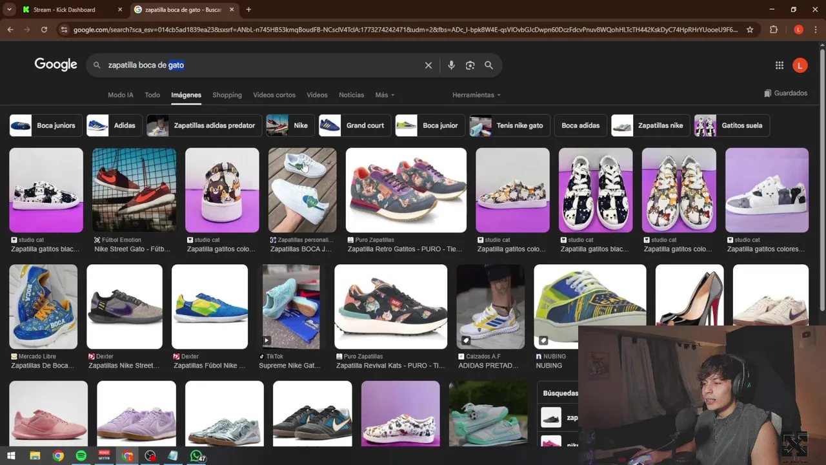826x465 pixels.
Task: Select the Gatitos suela filter chip
Action: point(732,125)
